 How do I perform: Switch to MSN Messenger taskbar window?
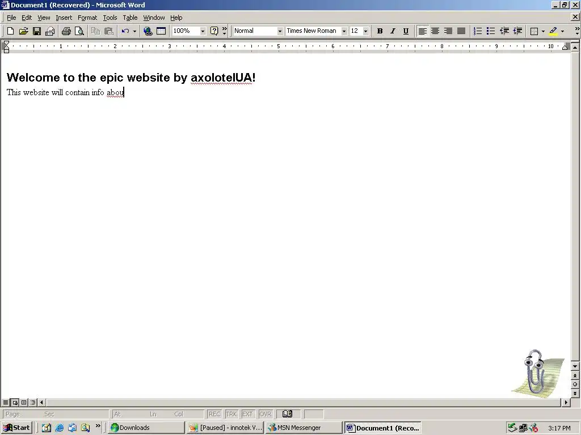click(x=304, y=428)
